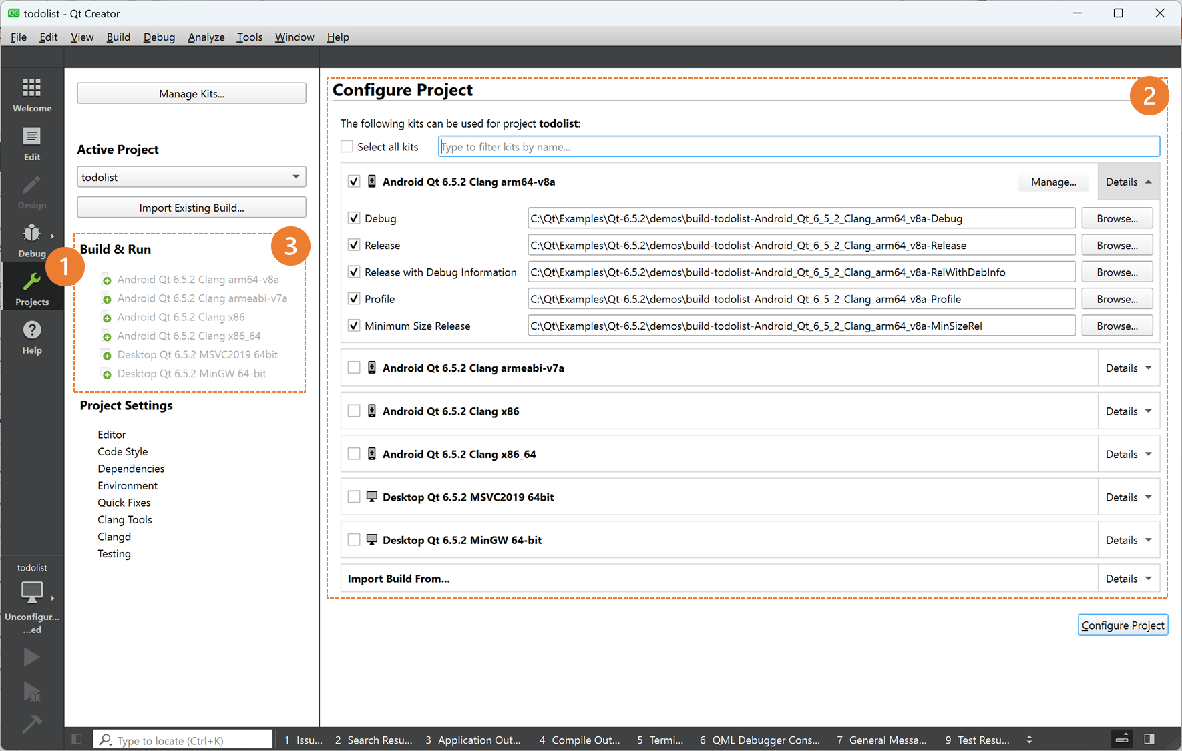This screenshot has width=1182, height=751.
Task: Check Android Qt 6.5.2 Clang x86_64 kit
Action: point(354,454)
